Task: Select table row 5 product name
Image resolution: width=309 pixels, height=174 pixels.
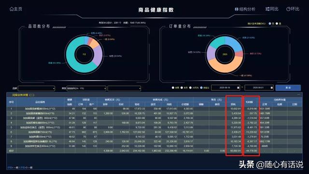Action: [40, 128]
